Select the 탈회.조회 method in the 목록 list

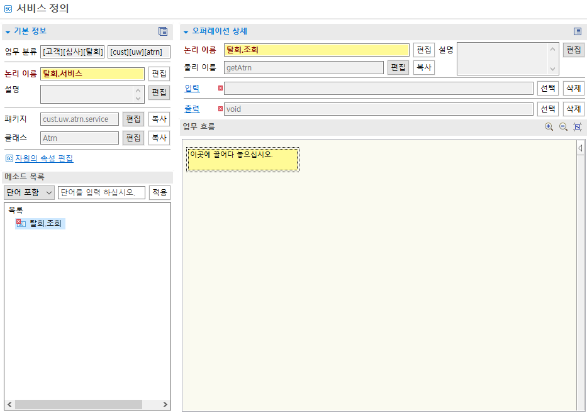click(x=45, y=223)
